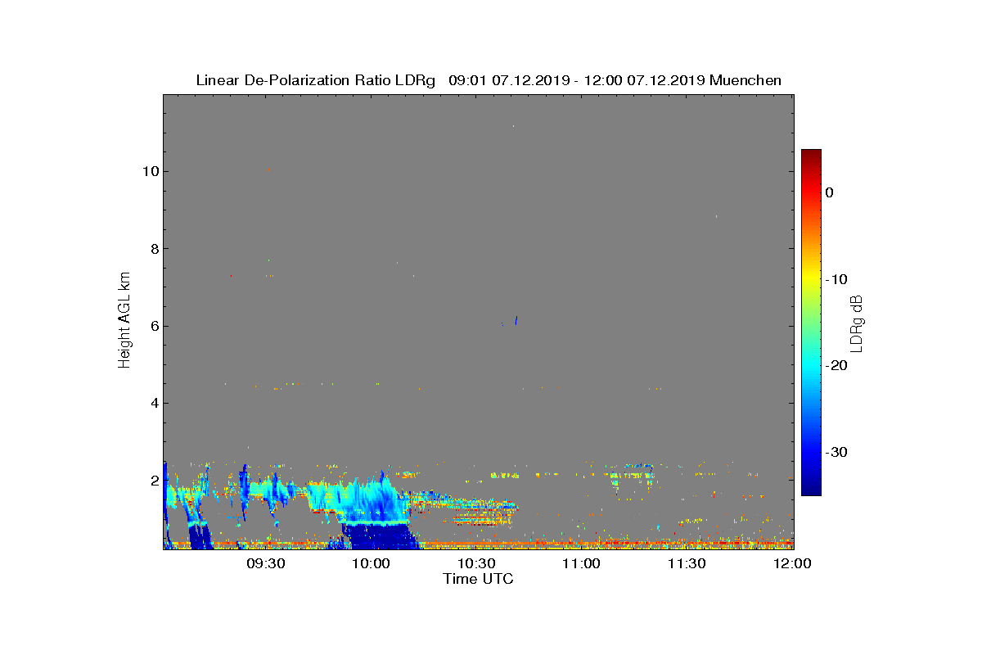The width and height of the screenshot is (982, 655).
Task: Click the dark red top of the colorbar
Action: (811, 156)
